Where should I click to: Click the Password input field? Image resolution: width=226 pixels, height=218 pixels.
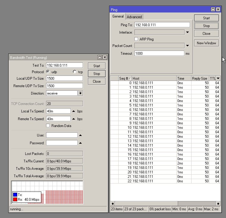pos(62,143)
